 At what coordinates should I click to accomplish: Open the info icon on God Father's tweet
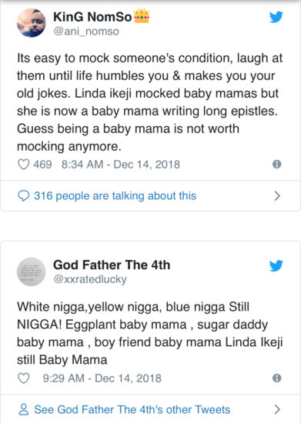(277, 378)
